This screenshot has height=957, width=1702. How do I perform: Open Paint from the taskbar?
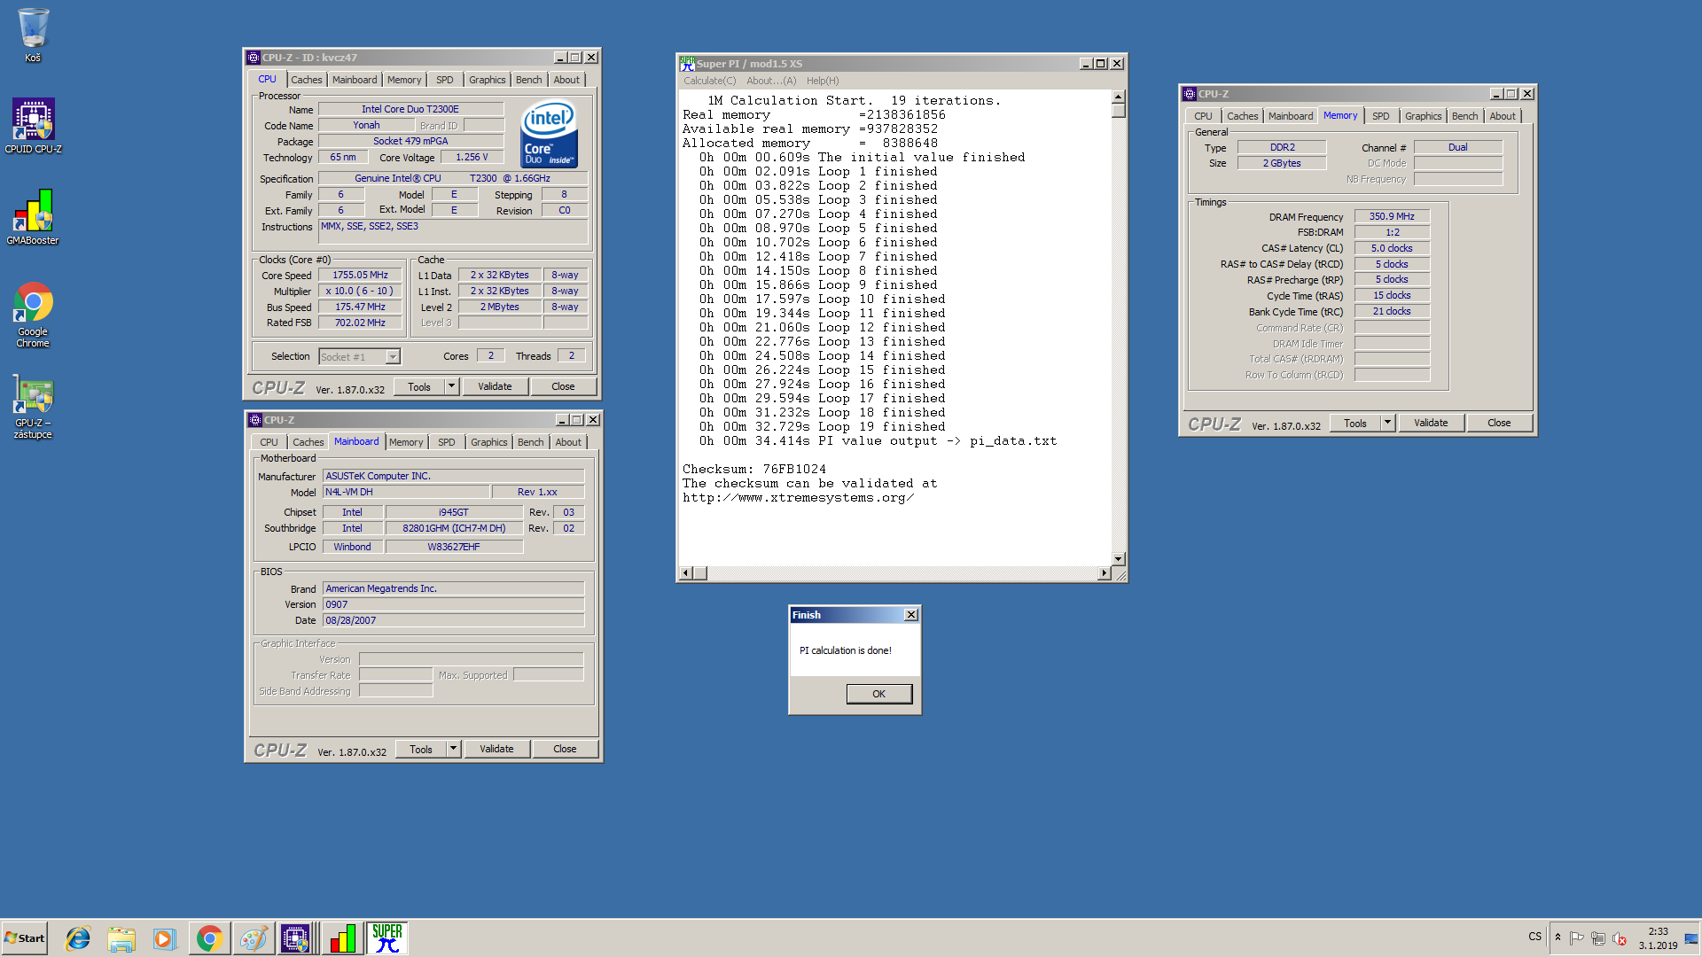pos(253,938)
